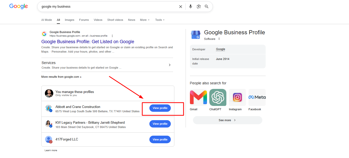Image resolution: width=349 pixels, height=158 pixels.
Task: Start voice search with microphone icon
Action: [x=190, y=7]
